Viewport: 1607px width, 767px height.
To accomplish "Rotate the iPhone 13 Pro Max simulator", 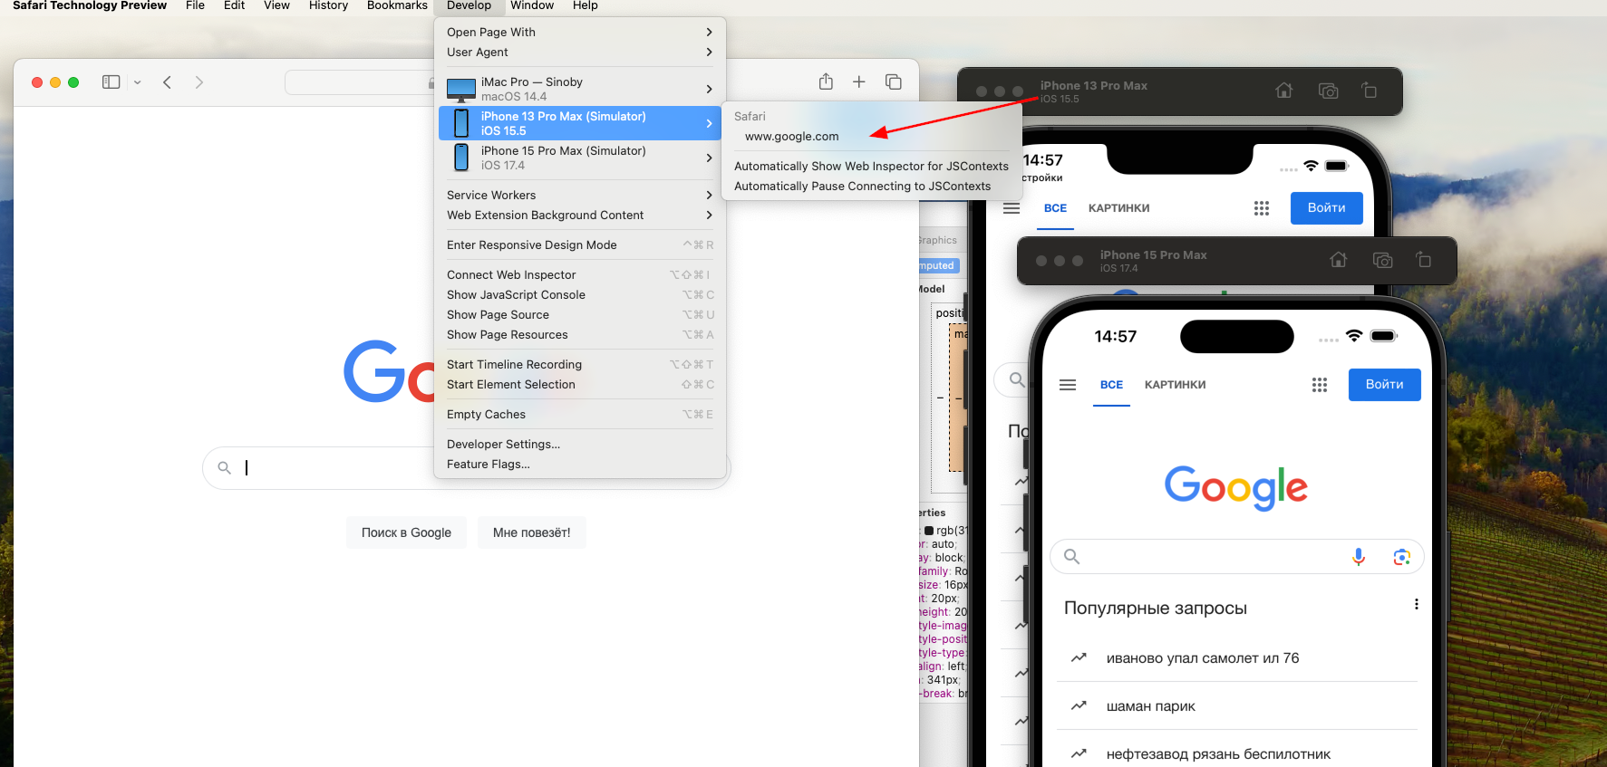I will pyautogui.click(x=1370, y=91).
